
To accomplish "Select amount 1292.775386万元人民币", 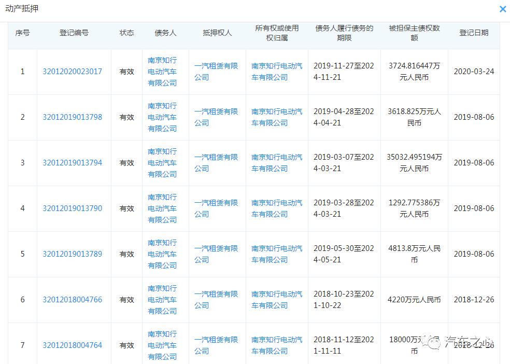I will pos(414,208).
